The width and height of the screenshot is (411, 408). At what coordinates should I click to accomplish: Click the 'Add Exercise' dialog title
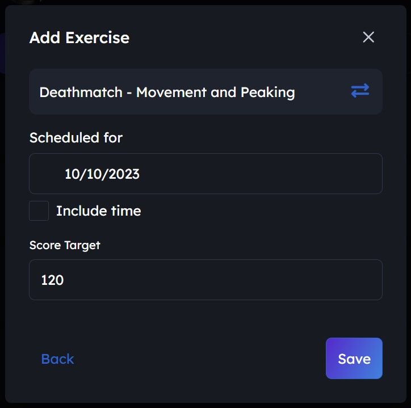coord(79,38)
